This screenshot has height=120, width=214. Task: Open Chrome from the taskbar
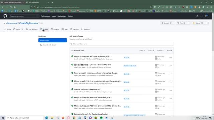74,118
